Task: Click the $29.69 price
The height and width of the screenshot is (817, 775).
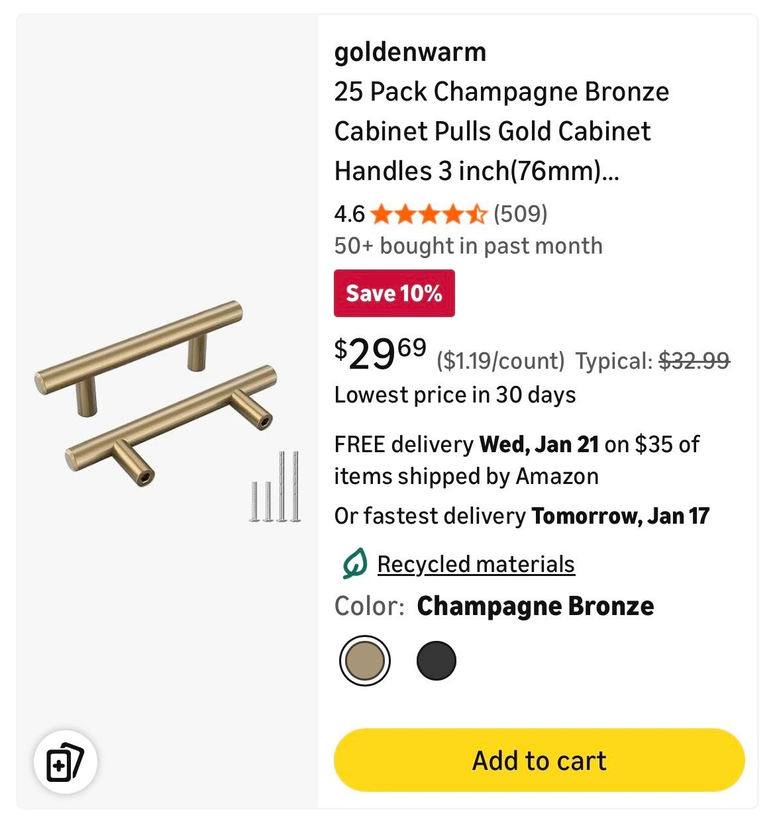Action: pos(380,354)
